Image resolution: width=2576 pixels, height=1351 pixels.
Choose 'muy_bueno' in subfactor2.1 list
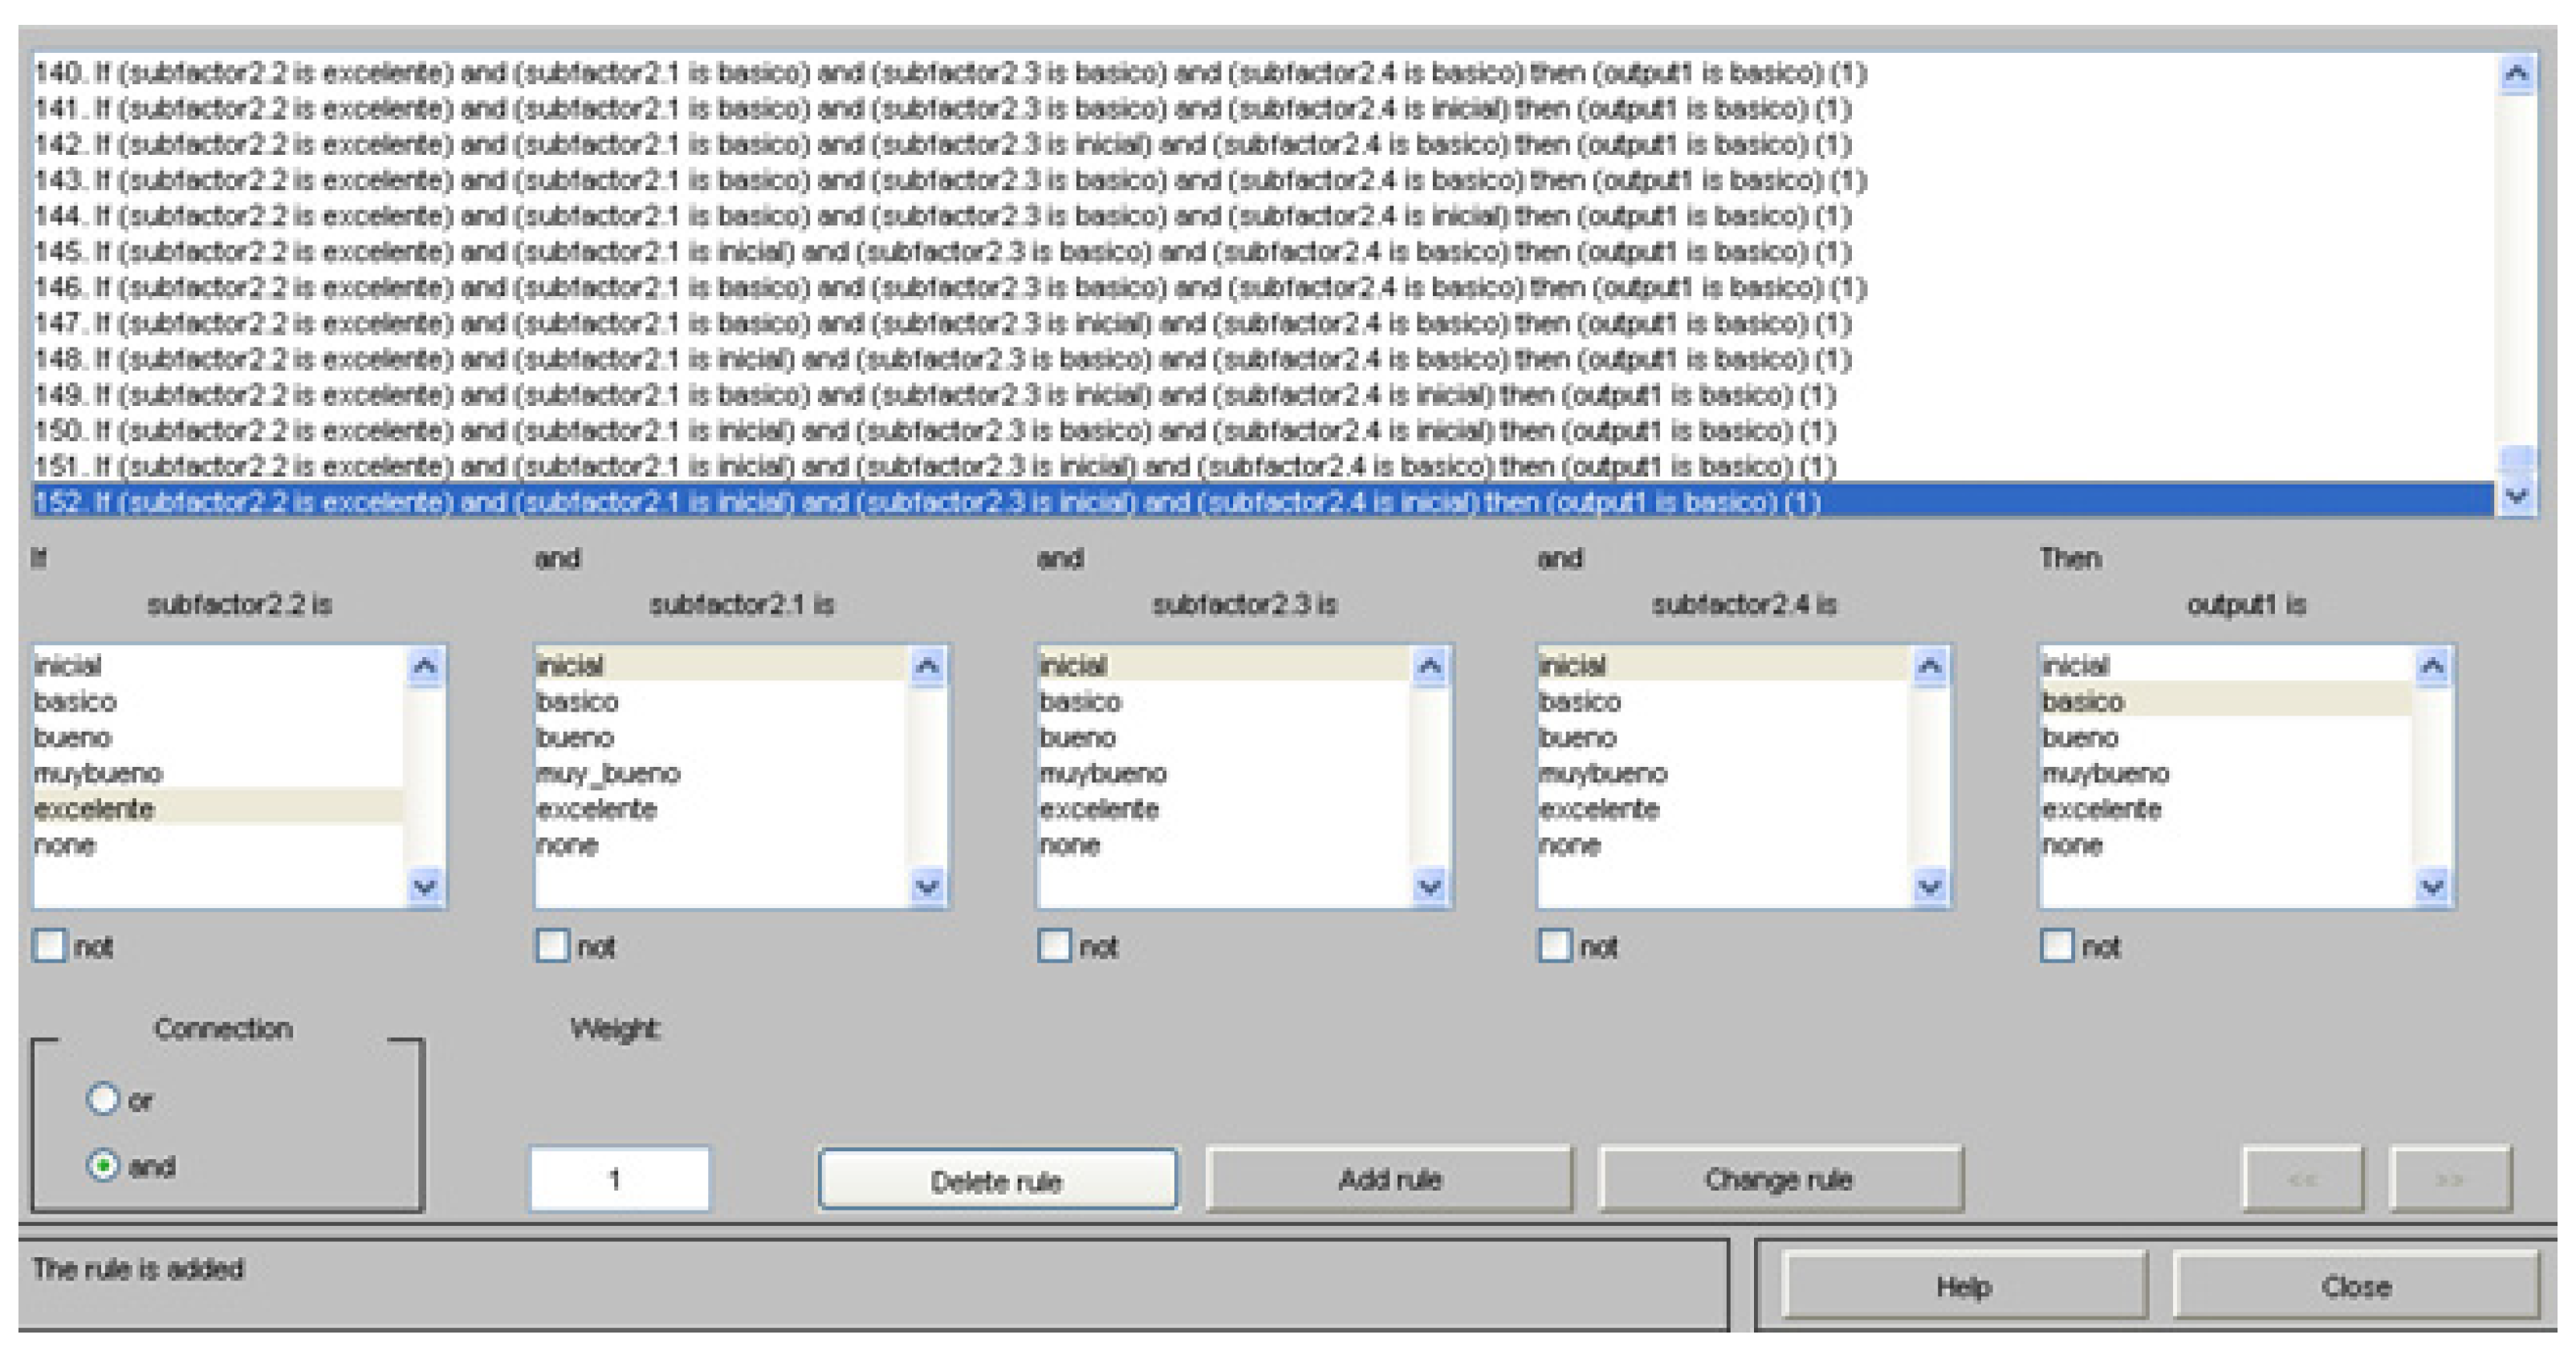pos(608,773)
